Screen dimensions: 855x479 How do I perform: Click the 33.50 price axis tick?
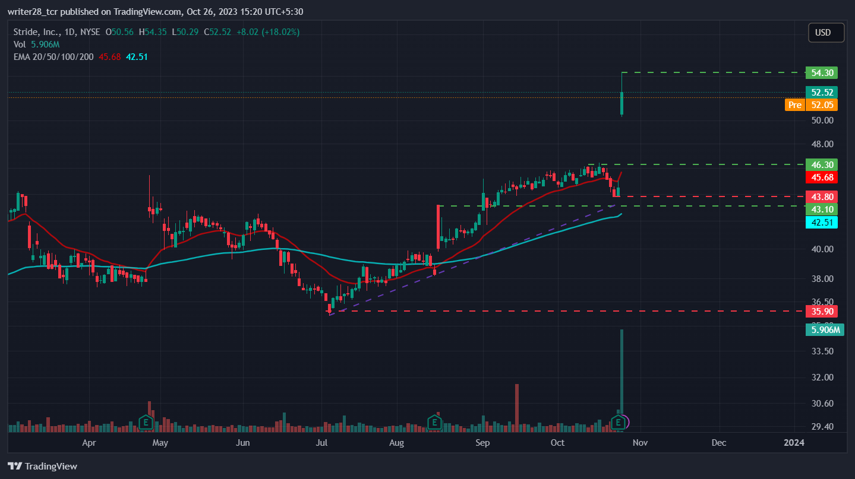822,351
